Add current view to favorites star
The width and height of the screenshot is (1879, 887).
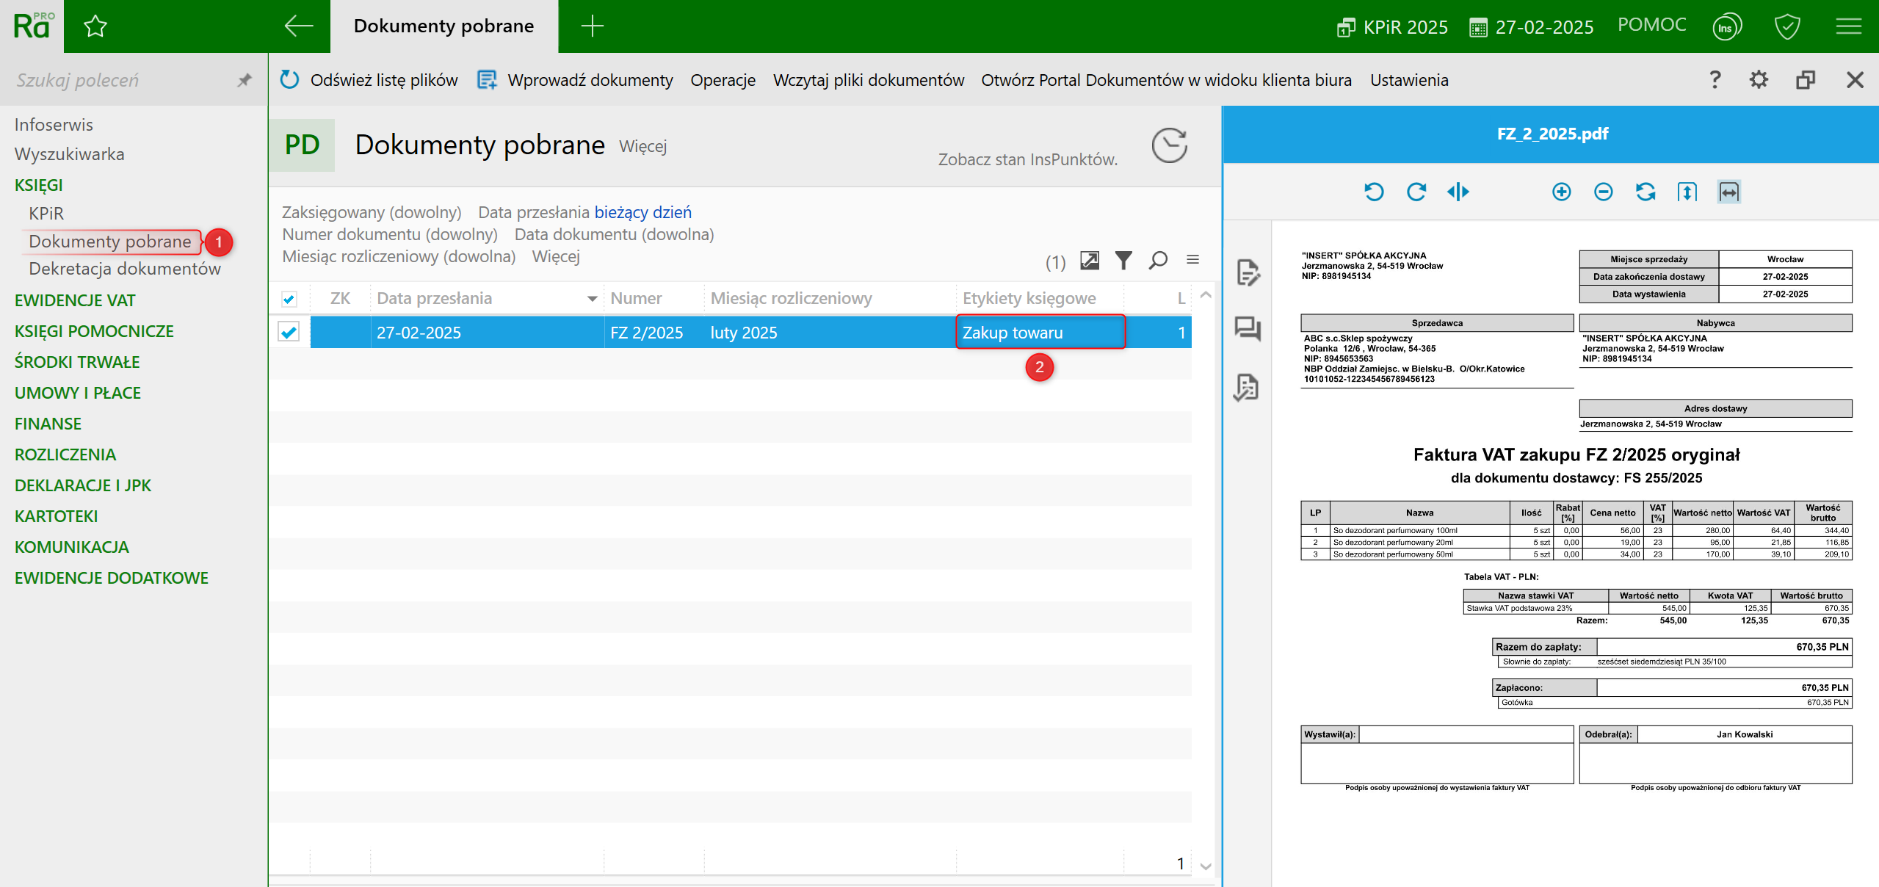coord(95,26)
